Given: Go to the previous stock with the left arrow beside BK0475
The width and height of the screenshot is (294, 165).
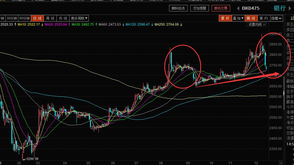Looking at the screenshot, I should tap(238, 8).
